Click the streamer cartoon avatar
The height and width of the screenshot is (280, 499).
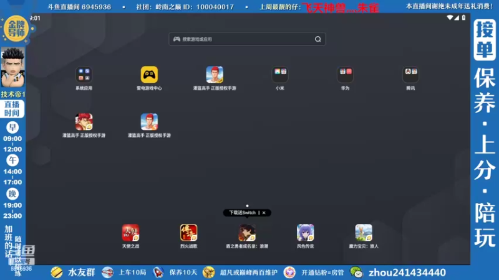click(12, 68)
